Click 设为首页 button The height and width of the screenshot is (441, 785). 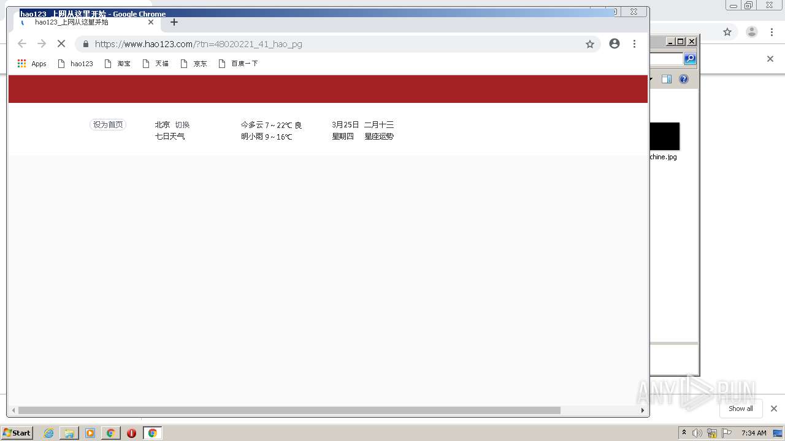108,125
